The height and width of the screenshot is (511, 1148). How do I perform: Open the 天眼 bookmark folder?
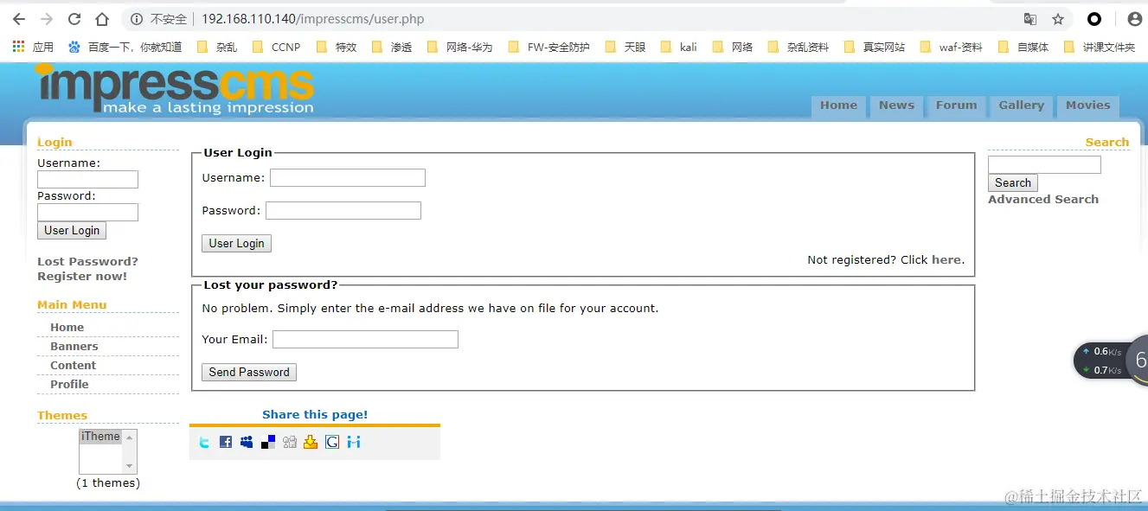click(x=625, y=48)
